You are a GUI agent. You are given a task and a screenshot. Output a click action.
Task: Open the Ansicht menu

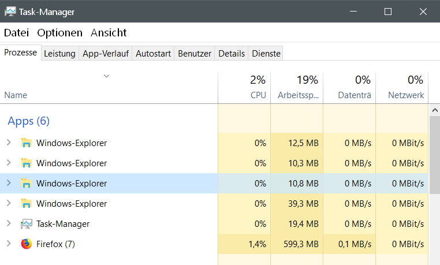coord(109,33)
